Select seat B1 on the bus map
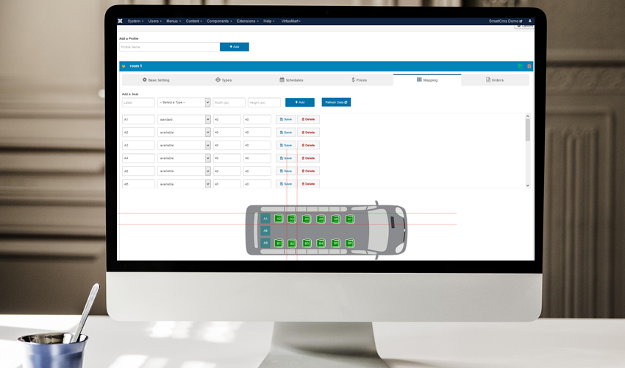 [279, 243]
